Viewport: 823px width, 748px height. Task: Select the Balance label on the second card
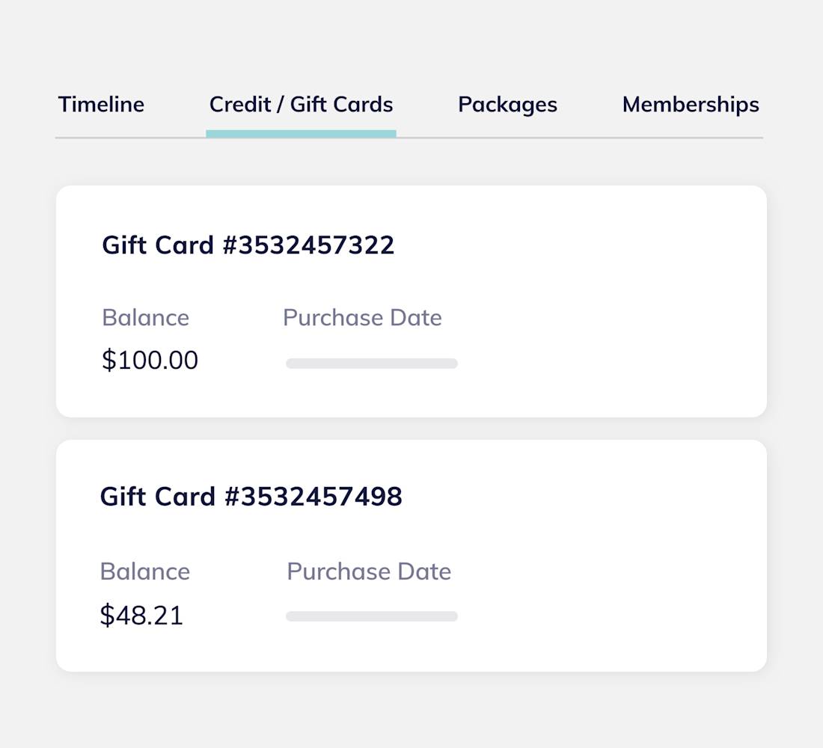coord(144,571)
